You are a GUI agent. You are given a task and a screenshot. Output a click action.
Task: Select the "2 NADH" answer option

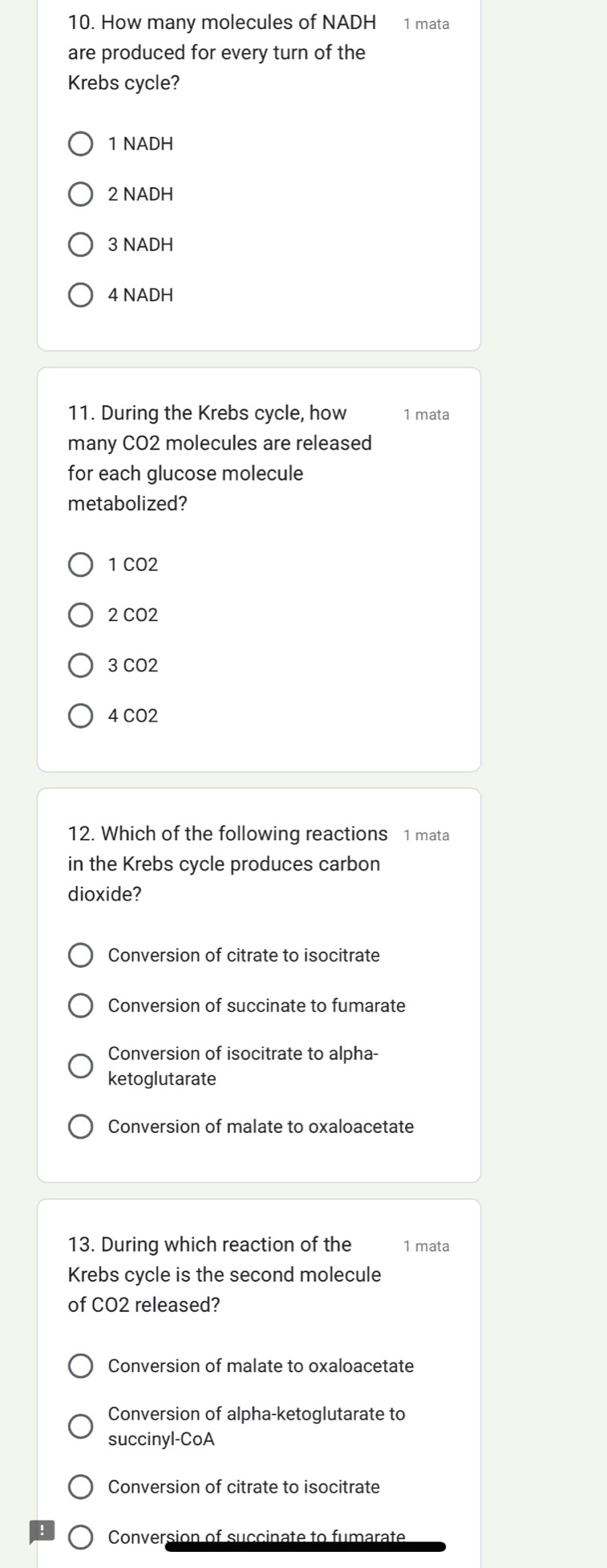(80, 194)
